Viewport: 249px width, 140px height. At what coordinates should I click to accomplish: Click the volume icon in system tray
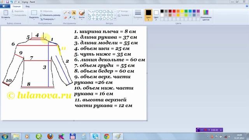pyautogui.click(x=229, y=136)
